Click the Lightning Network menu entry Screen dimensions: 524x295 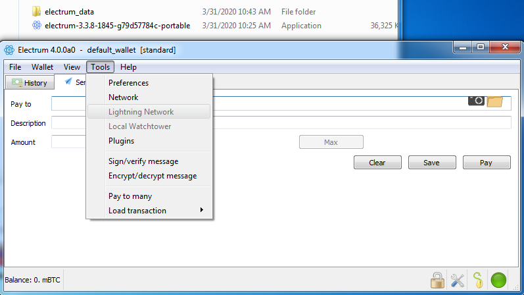pos(149,111)
